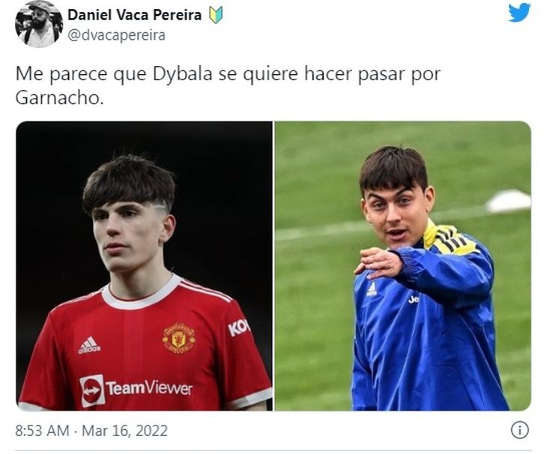
Task: Click the green-yellow badge emoji after the name
Action: click(216, 15)
